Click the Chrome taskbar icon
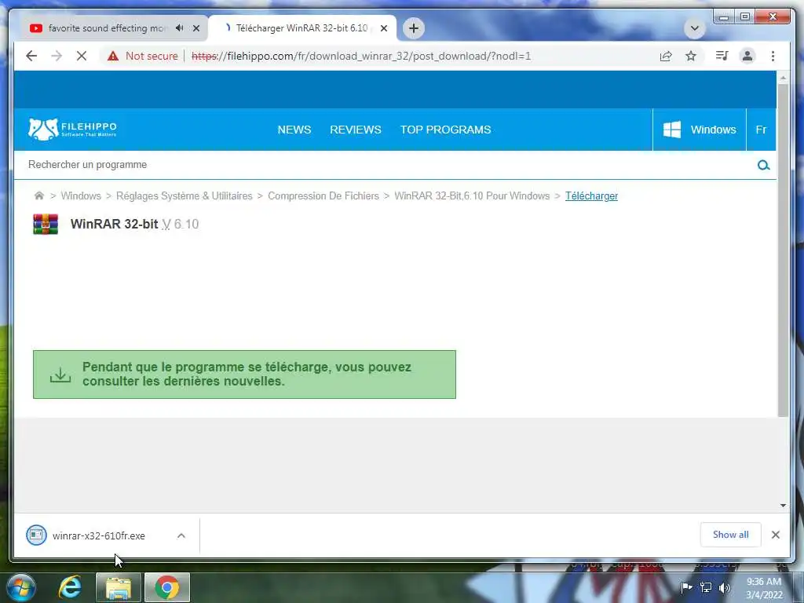This screenshot has height=603, width=804. 167,587
